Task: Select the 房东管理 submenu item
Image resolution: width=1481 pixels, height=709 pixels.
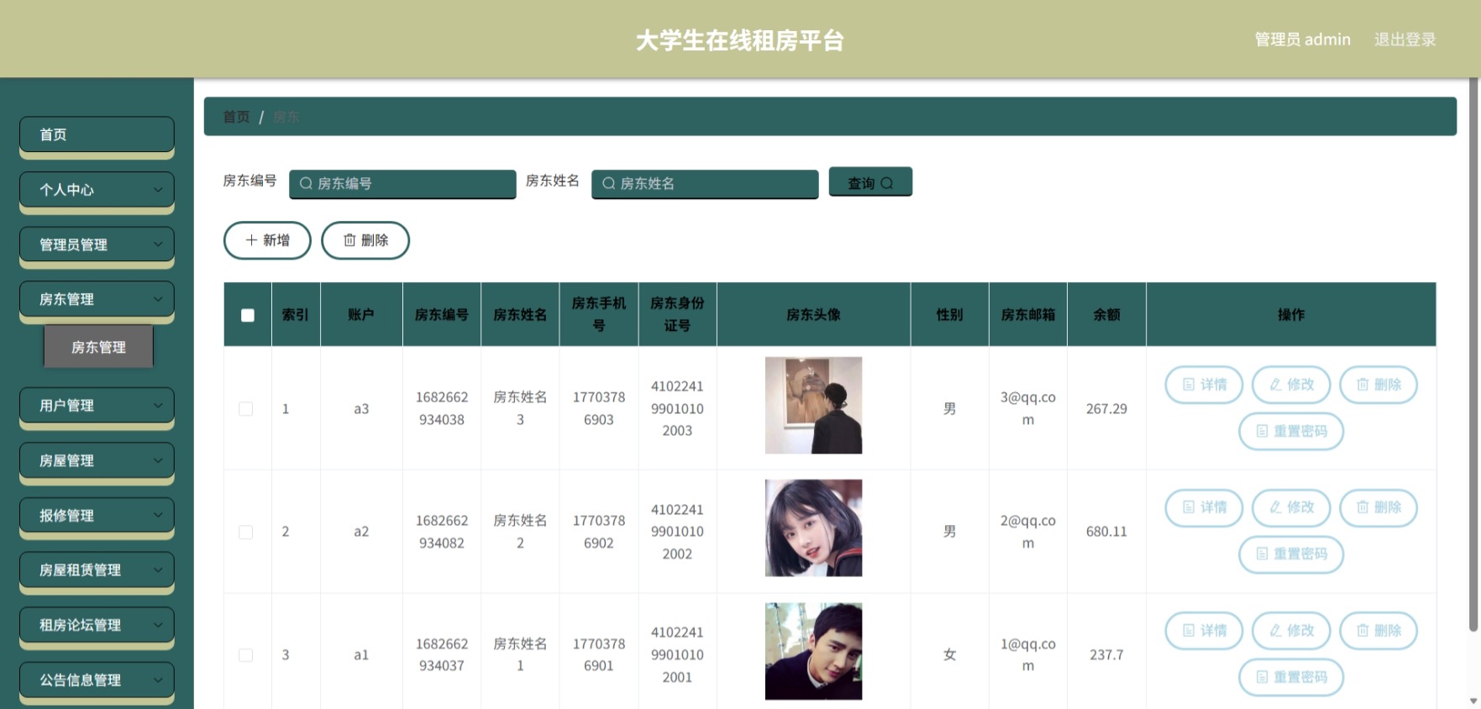Action: (x=98, y=347)
